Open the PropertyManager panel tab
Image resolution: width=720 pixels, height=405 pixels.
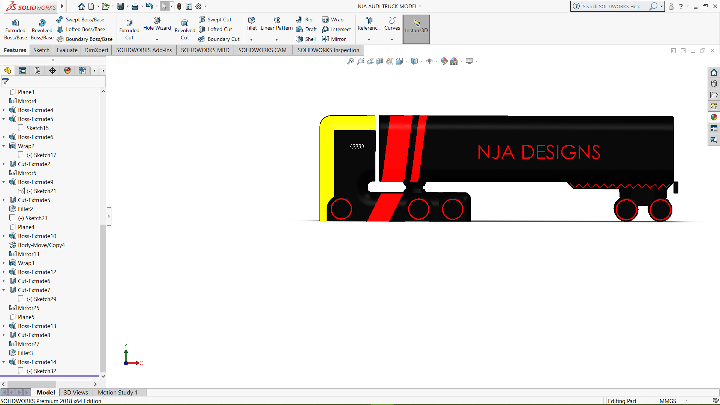pyautogui.click(x=22, y=70)
